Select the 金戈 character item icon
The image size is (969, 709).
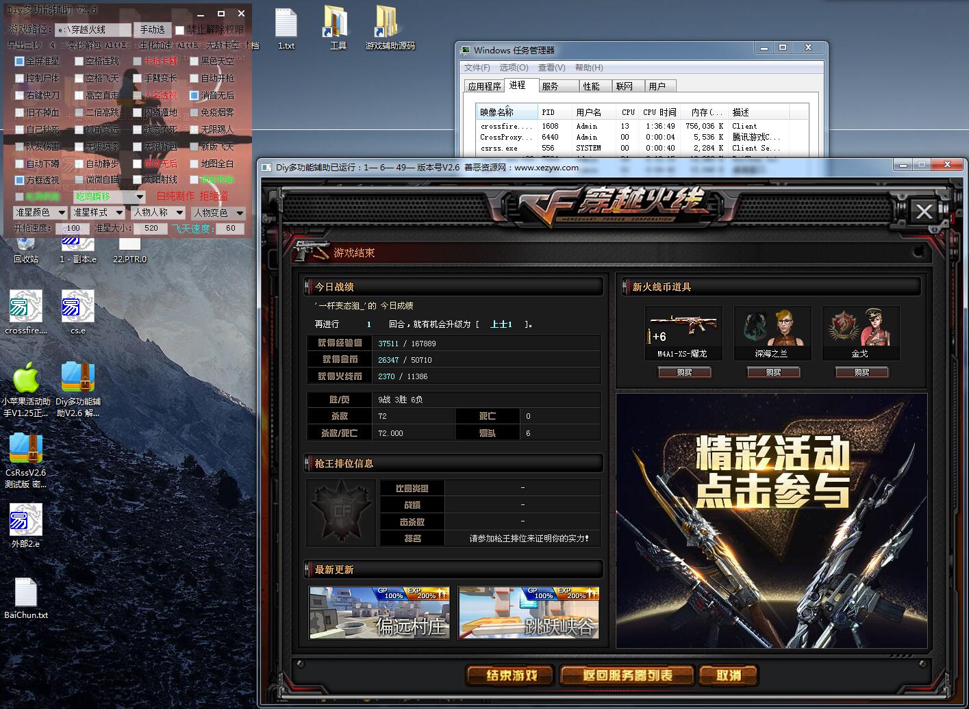tap(860, 328)
